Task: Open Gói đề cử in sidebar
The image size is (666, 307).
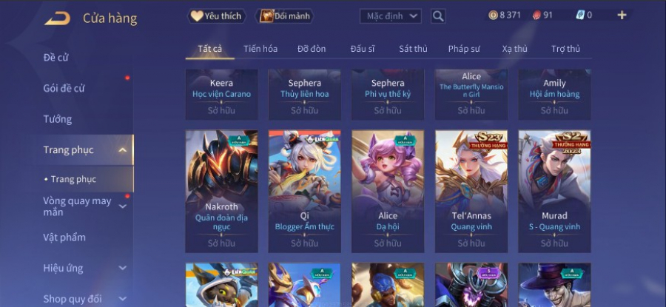Action: [64, 88]
